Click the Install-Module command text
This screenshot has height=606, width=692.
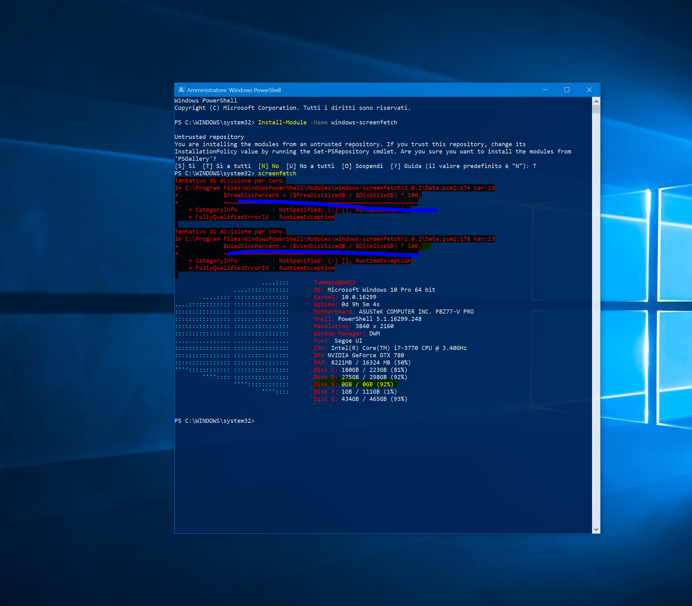click(282, 122)
